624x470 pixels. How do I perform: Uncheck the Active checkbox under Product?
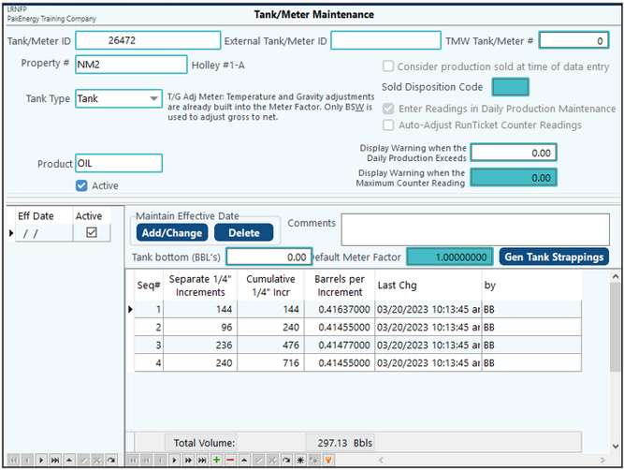(81, 185)
